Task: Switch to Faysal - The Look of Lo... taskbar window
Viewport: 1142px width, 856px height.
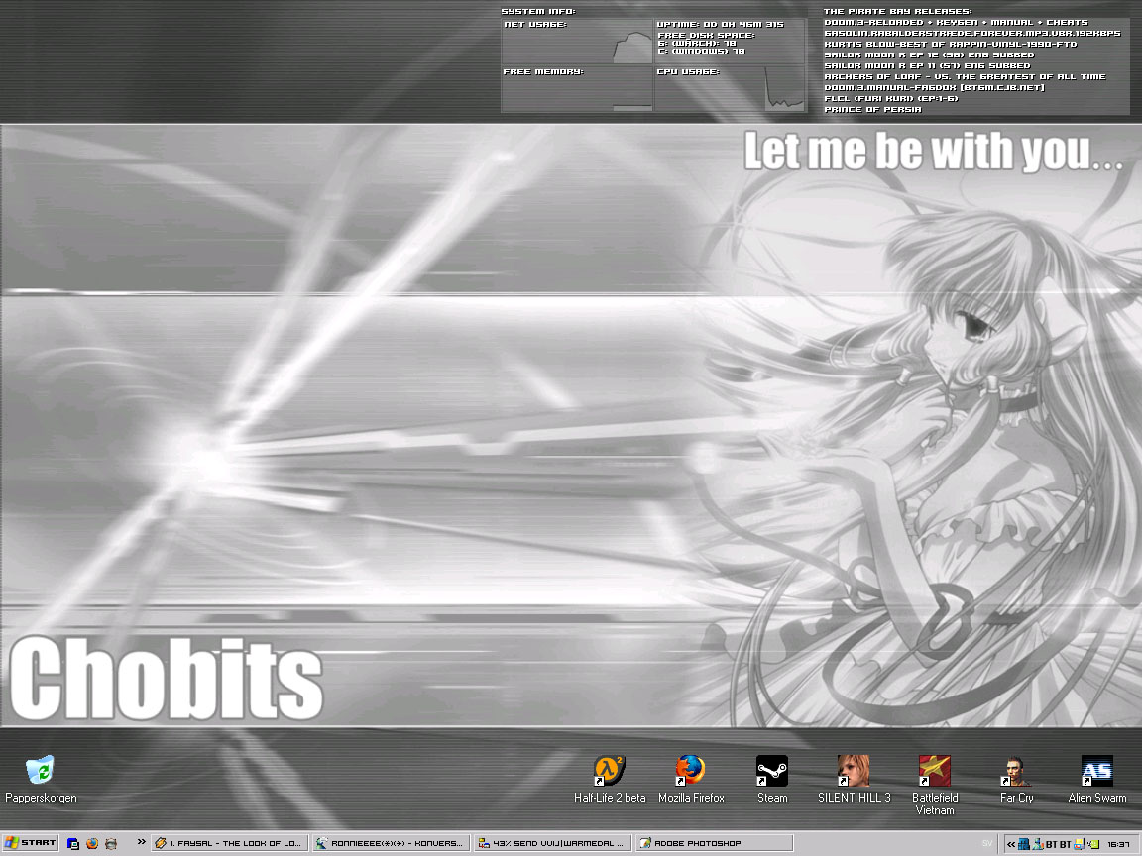Action: click(x=230, y=844)
